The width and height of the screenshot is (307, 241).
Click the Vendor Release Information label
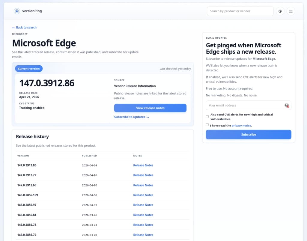coord(135,86)
